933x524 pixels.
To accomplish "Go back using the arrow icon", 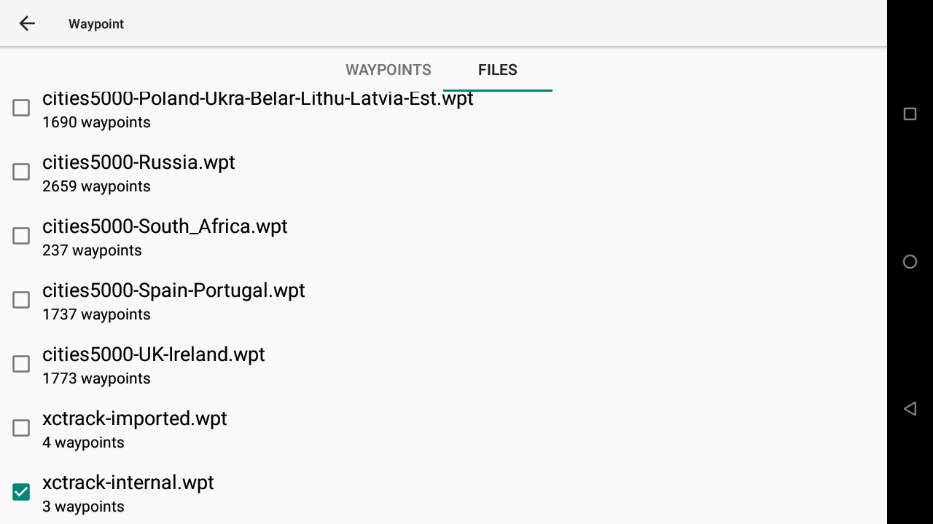I will (x=27, y=23).
